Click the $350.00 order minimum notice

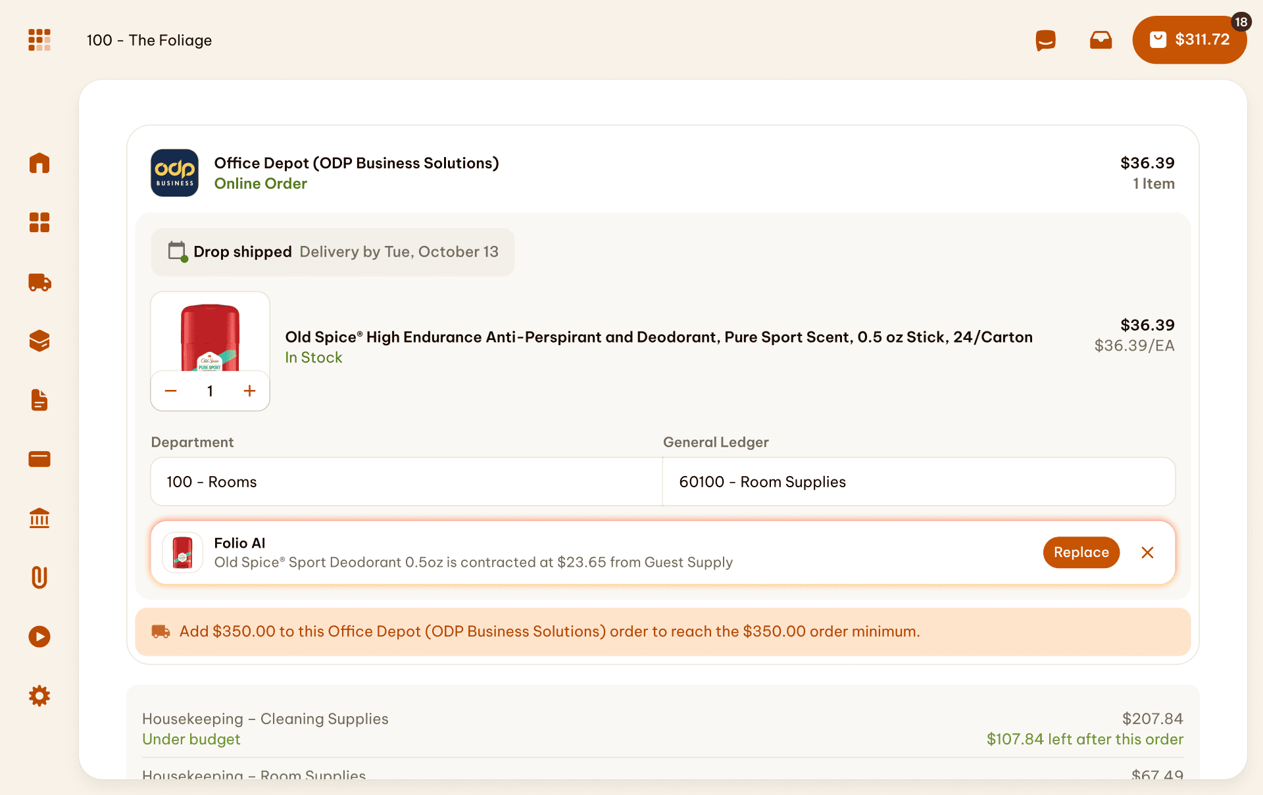(663, 631)
